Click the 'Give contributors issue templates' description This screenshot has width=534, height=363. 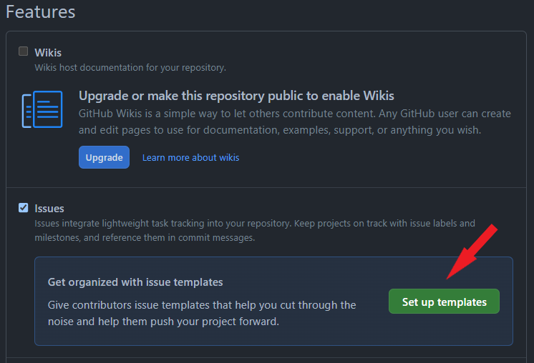click(x=202, y=305)
